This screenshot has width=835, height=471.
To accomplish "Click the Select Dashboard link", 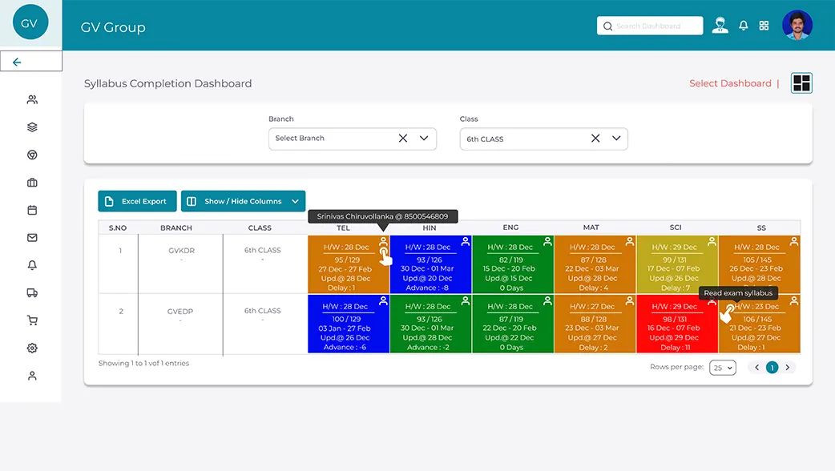I will (x=730, y=83).
